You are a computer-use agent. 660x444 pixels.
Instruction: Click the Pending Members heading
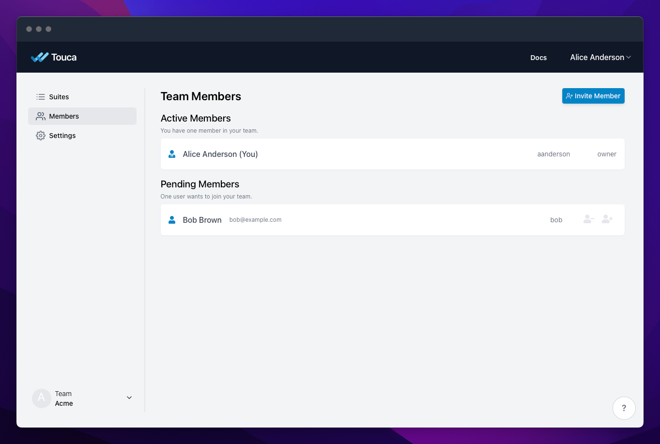pos(200,184)
